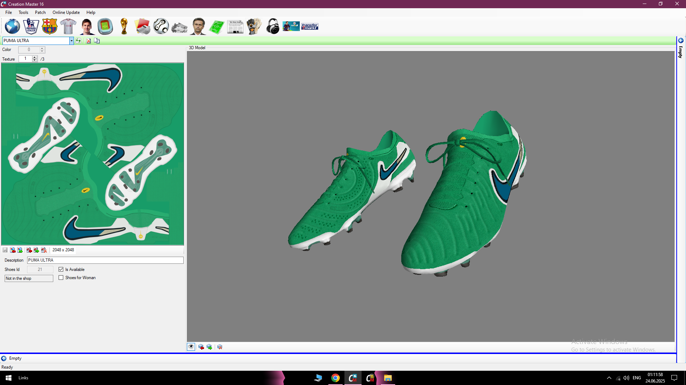Viewport: 686px width, 385px height.
Task: Open the FC Barcelona crest icon
Action: [x=50, y=26]
